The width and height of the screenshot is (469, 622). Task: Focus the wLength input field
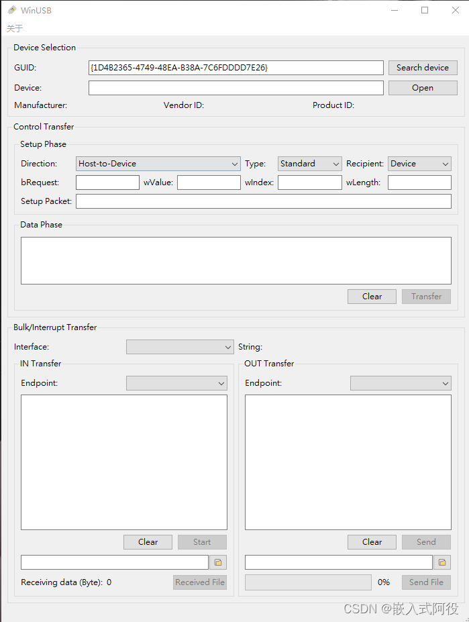click(x=419, y=183)
